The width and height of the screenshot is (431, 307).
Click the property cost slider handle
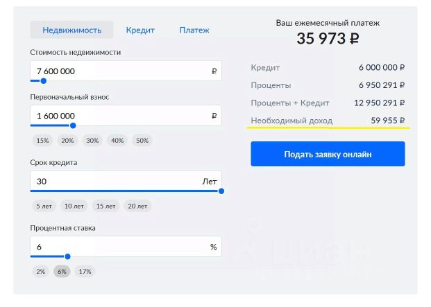pyautogui.click(x=43, y=81)
